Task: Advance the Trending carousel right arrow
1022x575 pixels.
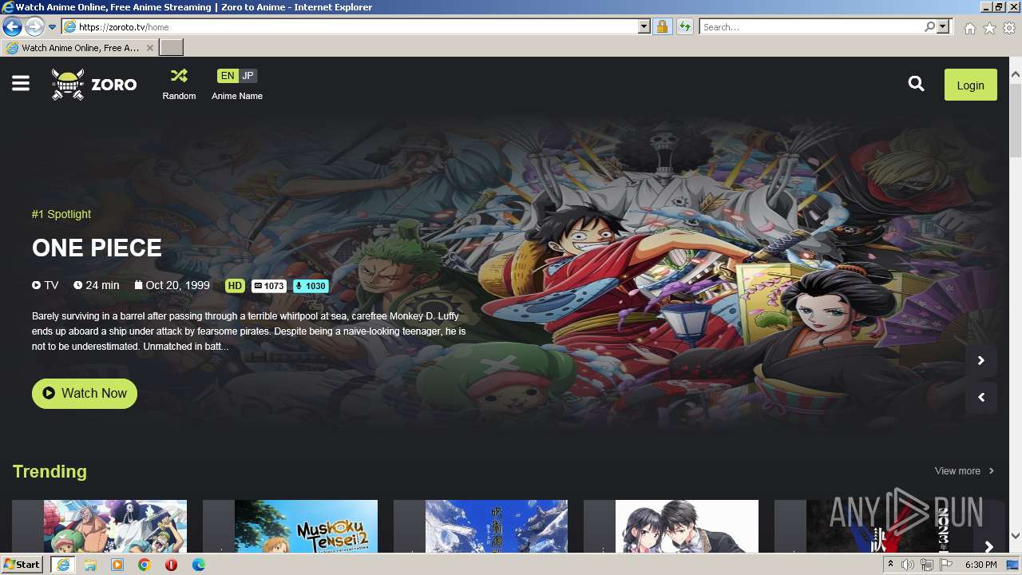Action: click(989, 547)
